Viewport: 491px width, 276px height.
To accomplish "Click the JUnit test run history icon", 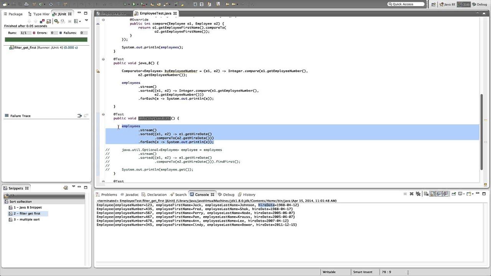I will coord(76,21).
